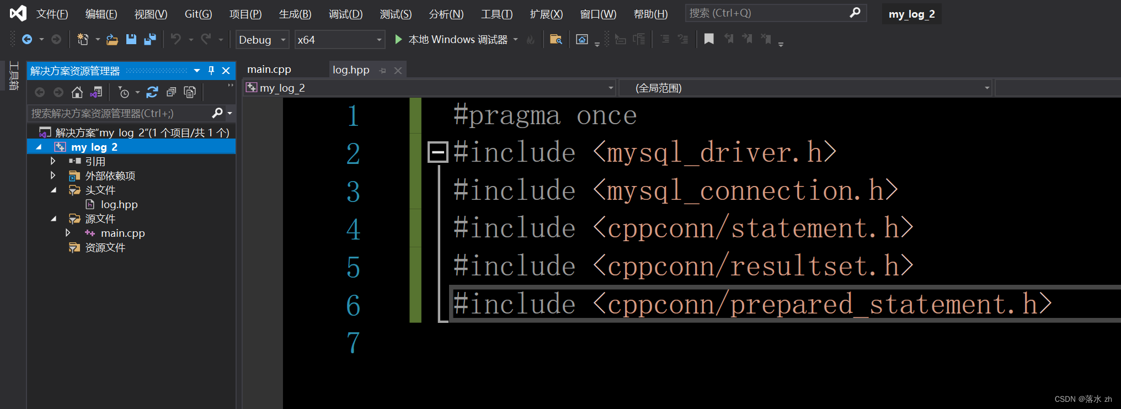Click the magnifier in top Quick Launch search
Viewport: 1121px width, 409px height.
coord(855,13)
